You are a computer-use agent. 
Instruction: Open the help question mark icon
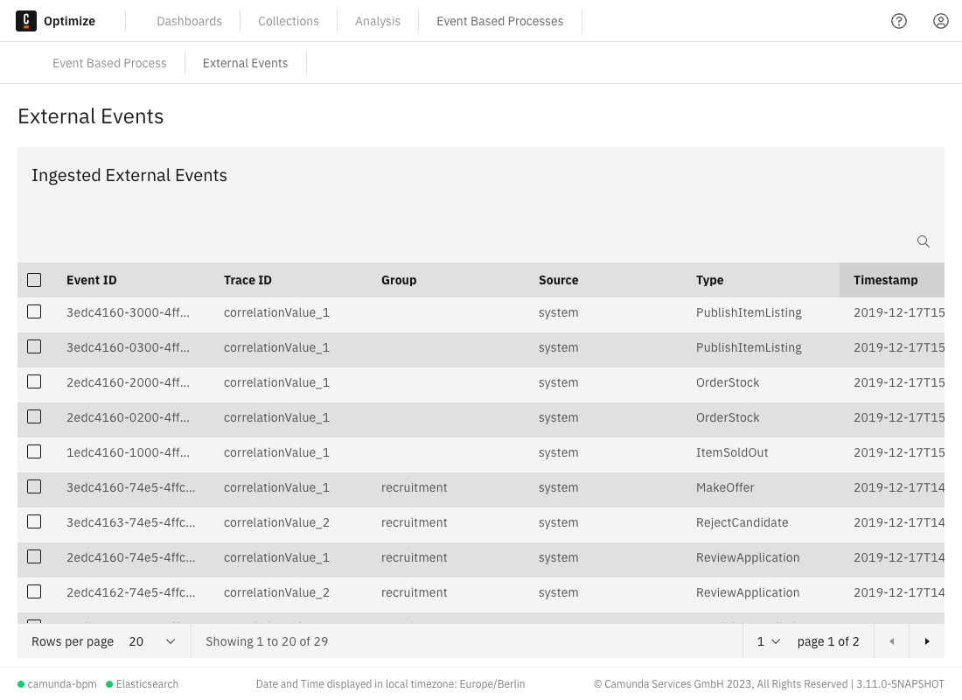pos(899,21)
